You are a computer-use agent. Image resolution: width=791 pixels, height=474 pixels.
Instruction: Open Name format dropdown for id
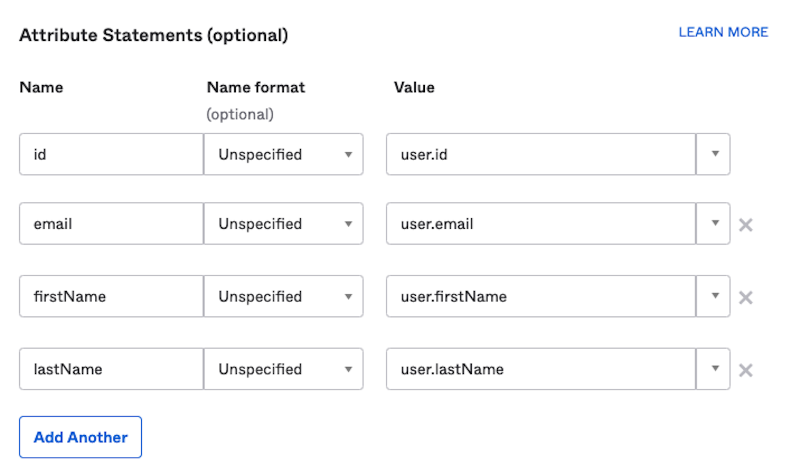[283, 154]
